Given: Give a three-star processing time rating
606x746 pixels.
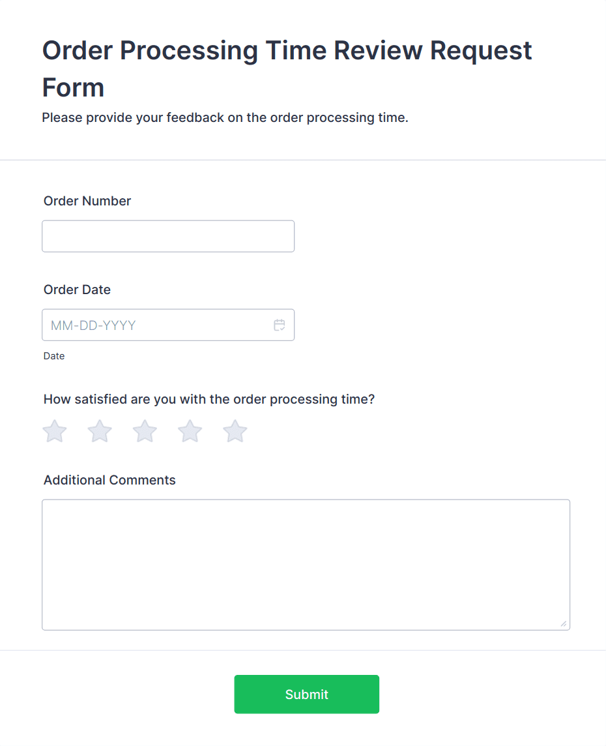Looking at the screenshot, I should coord(144,431).
